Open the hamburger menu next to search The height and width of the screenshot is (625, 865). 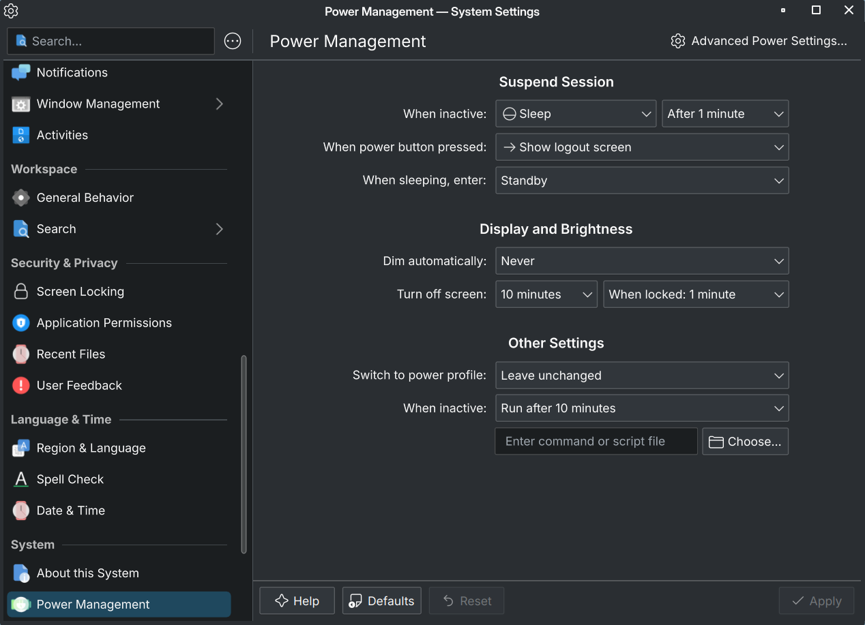(233, 42)
